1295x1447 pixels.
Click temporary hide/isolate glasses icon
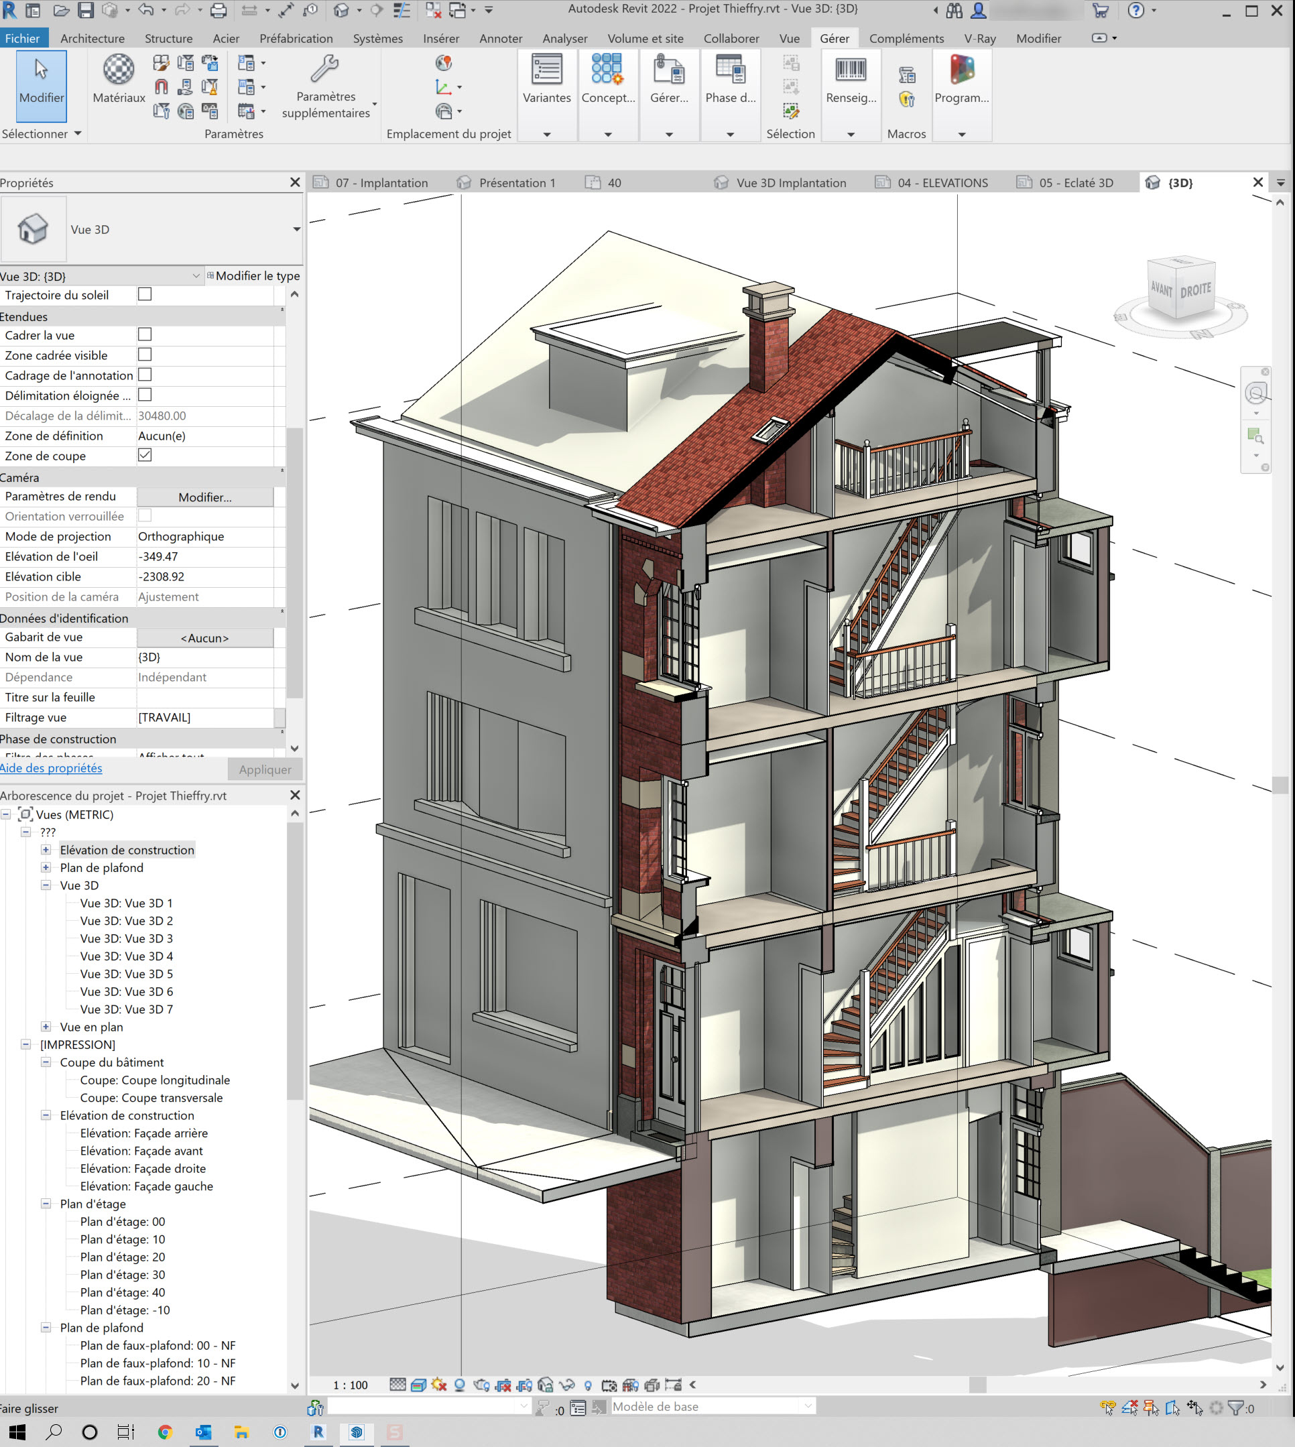567,1385
